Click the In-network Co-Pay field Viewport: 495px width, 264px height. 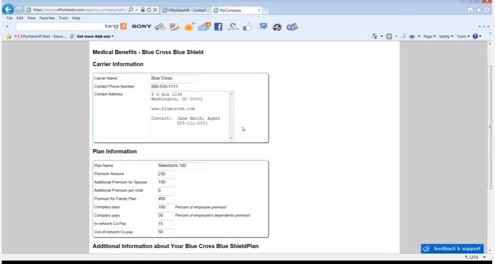click(165, 223)
